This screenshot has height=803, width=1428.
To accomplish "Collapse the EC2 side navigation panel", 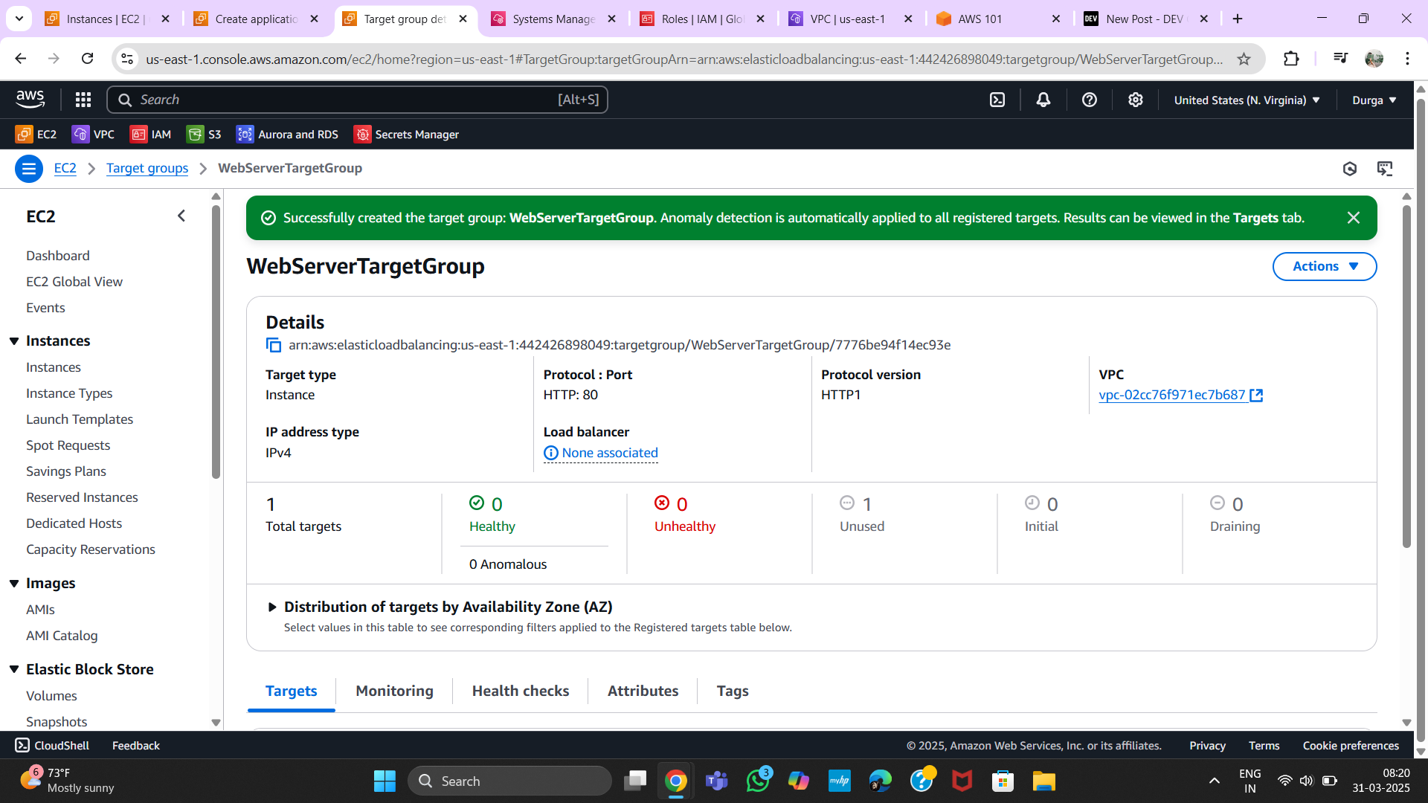I will [x=181, y=216].
